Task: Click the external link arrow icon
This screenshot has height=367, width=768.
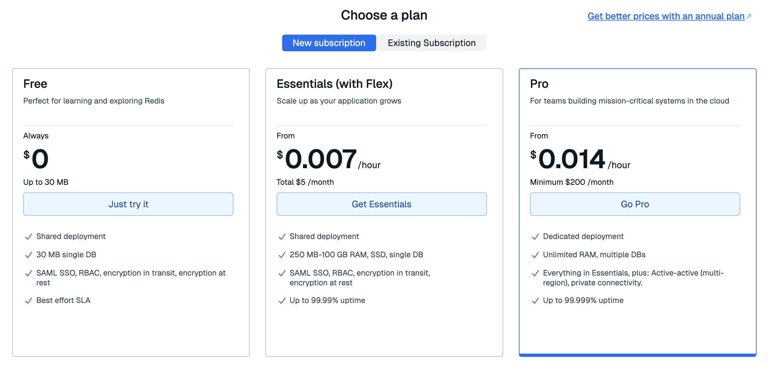Action: point(749,16)
